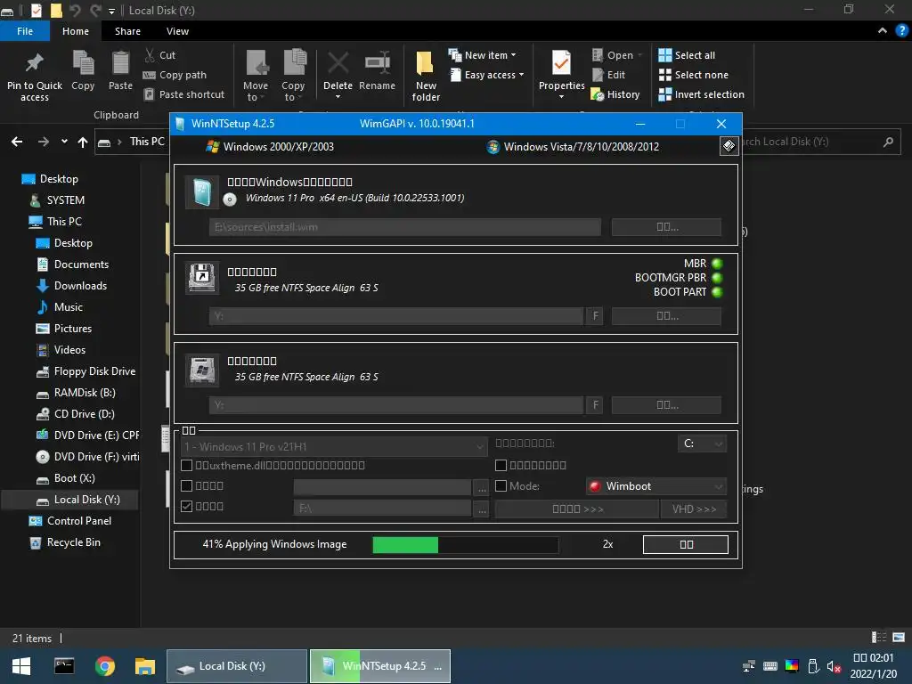Image resolution: width=912 pixels, height=684 pixels.
Task: Click the Delete icon in the ribbon
Action: [338, 63]
